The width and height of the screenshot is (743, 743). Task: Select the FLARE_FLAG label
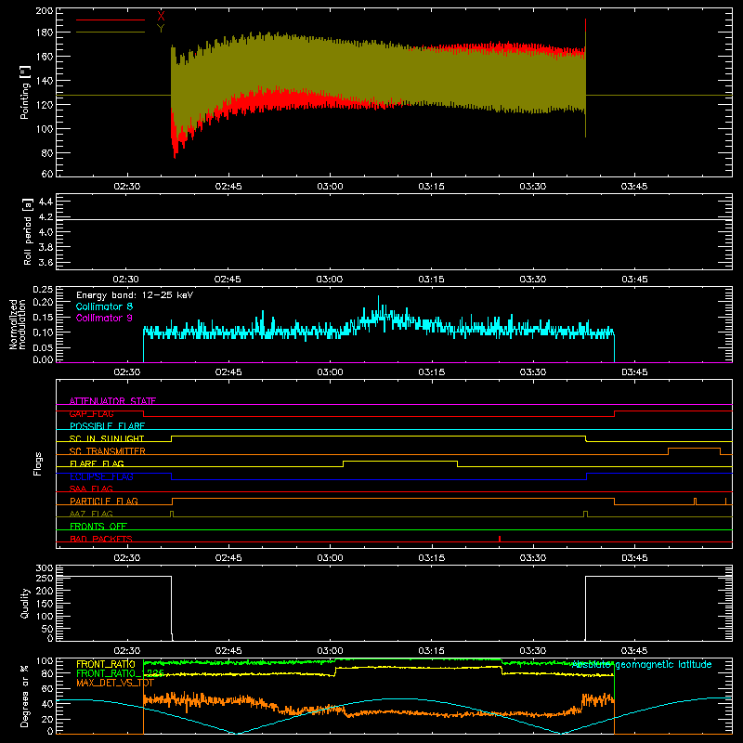tap(97, 463)
